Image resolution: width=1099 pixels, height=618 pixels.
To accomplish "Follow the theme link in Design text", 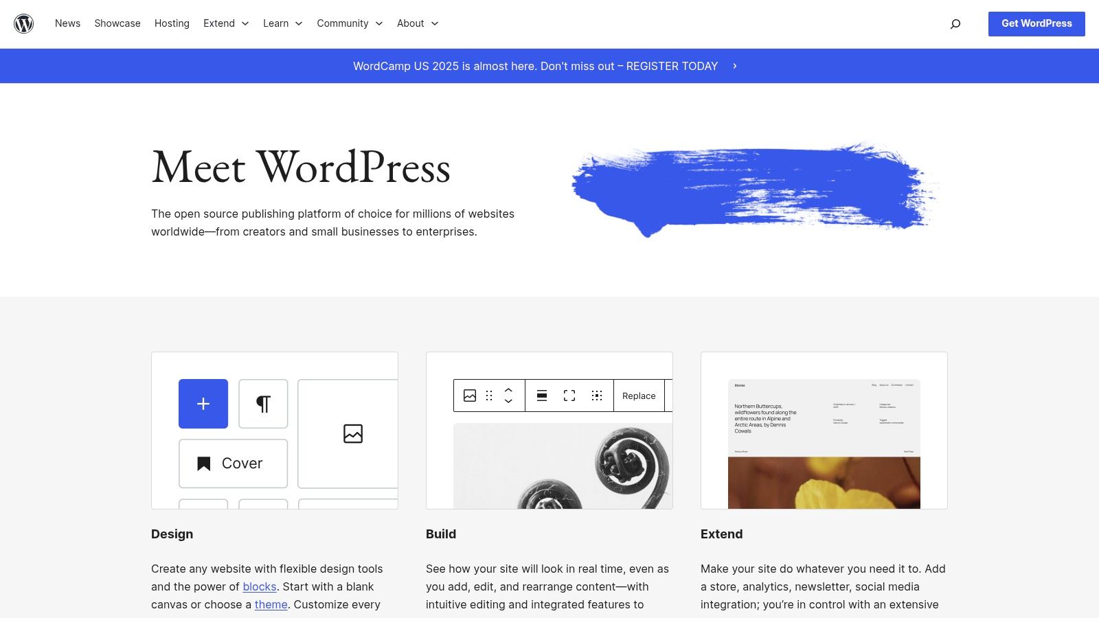I will click(x=271, y=604).
